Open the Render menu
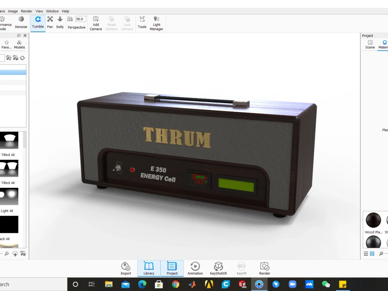 point(26,11)
